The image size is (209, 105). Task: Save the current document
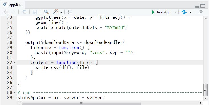35,12
